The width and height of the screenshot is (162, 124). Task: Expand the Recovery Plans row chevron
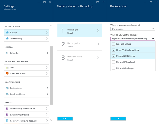click(47, 121)
